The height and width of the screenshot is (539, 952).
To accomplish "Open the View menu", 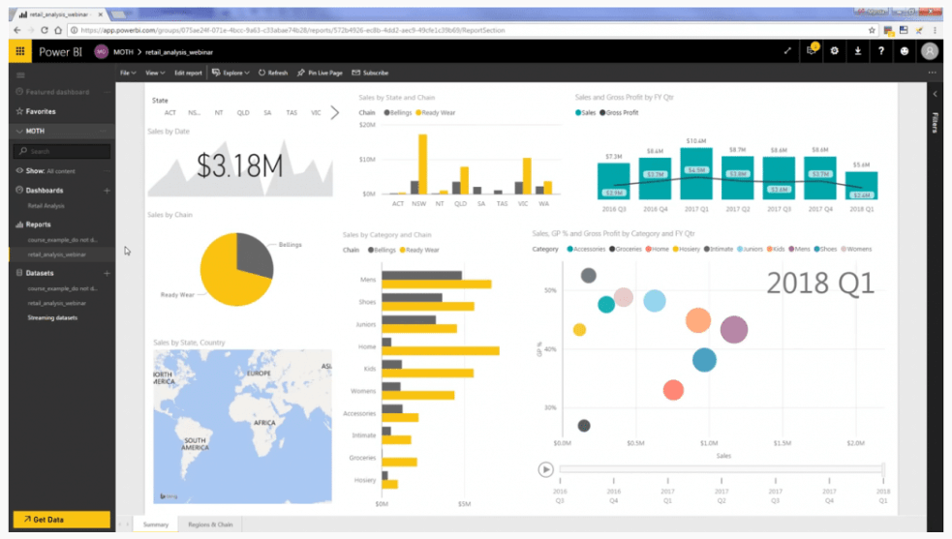I will tap(154, 73).
